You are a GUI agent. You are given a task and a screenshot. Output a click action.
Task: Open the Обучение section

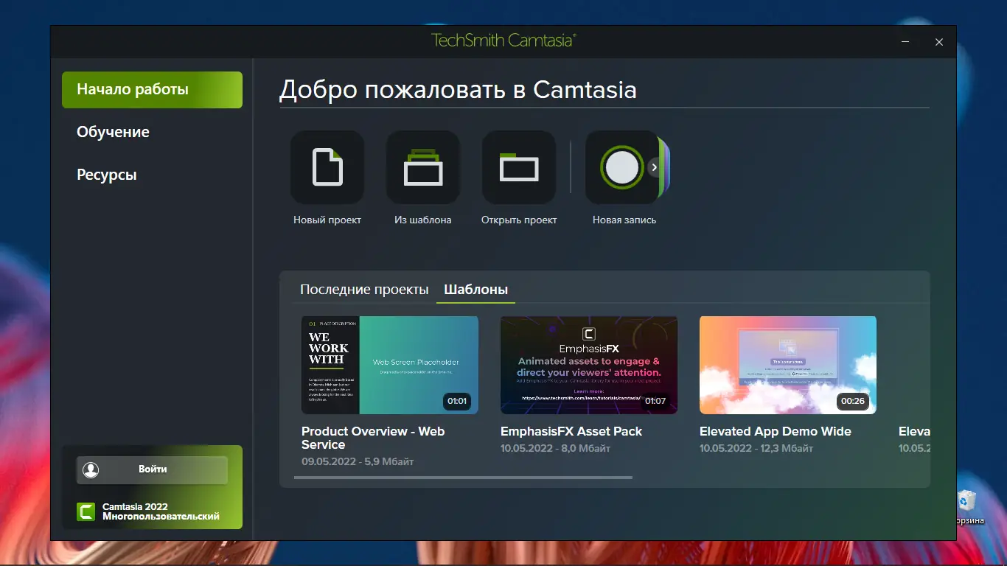coord(112,132)
